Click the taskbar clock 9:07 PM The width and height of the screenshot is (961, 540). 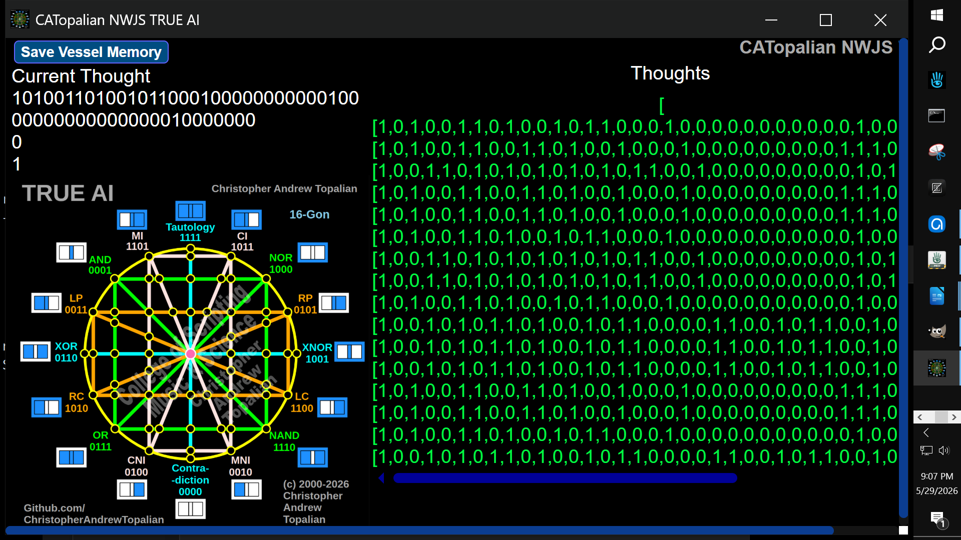point(937,476)
